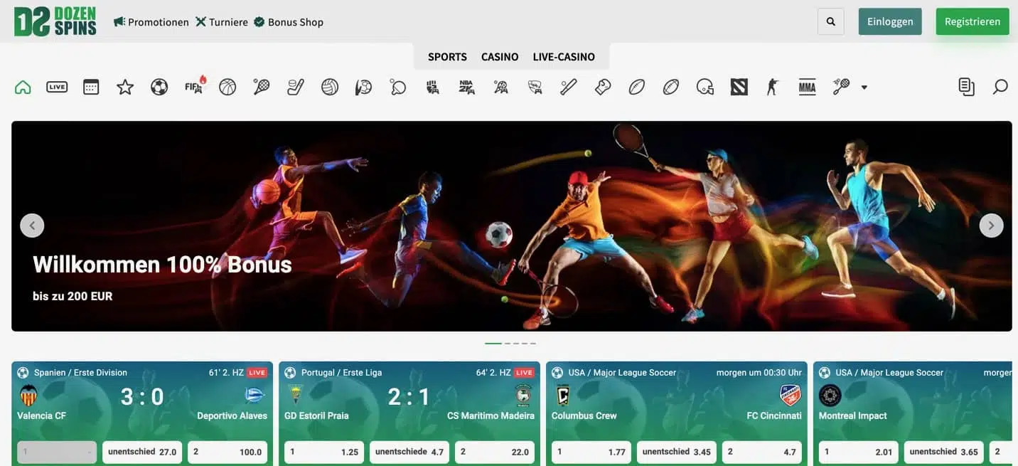
Task: Select the Counter-Strike shooter icon
Action: pyautogui.click(x=773, y=87)
